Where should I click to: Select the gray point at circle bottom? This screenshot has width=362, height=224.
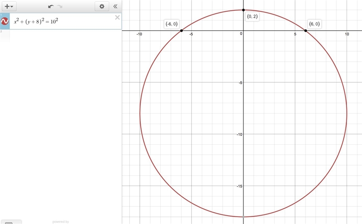coord(243,217)
